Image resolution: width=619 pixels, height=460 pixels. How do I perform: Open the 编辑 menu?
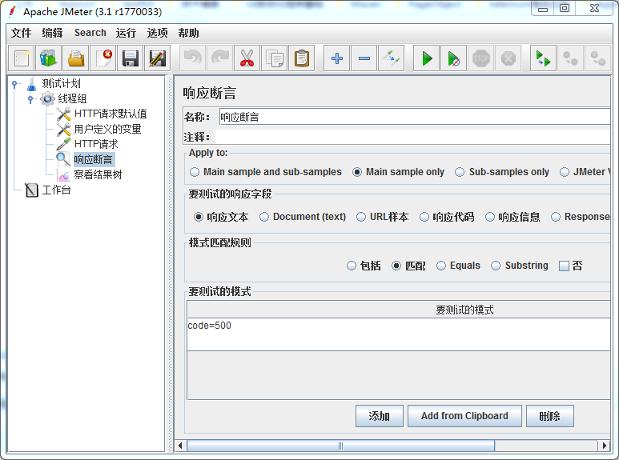coord(53,33)
